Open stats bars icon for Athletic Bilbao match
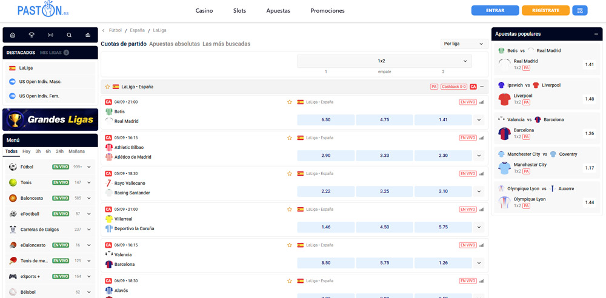 [482, 137]
